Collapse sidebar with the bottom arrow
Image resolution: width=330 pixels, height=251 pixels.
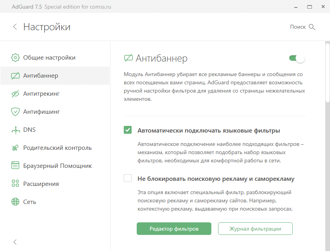(15, 242)
